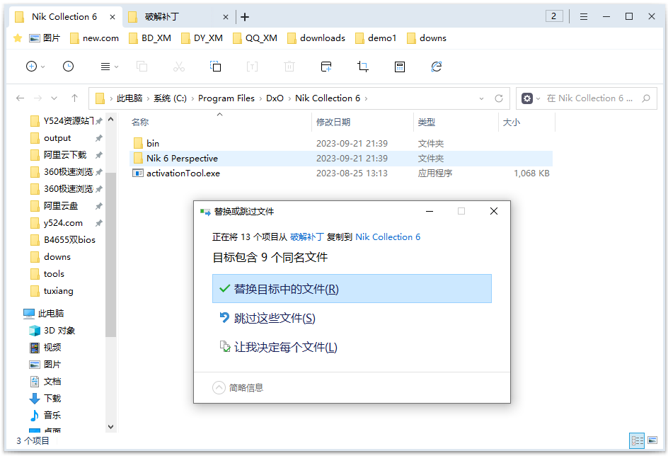668x456 pixels.
Task: Select the Nik 6 Perspective folder
Action: (x=341, y=158)
